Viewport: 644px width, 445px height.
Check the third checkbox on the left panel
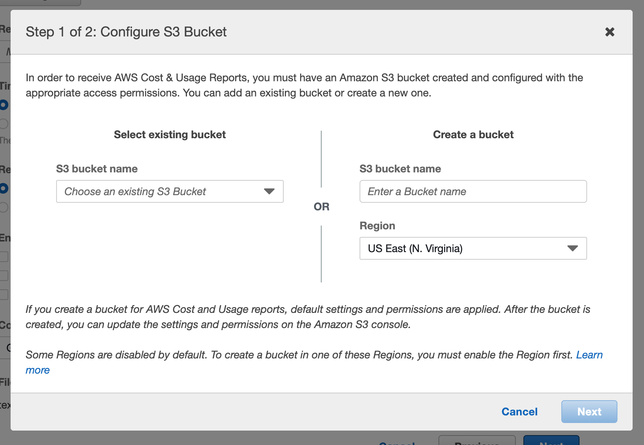3,294
